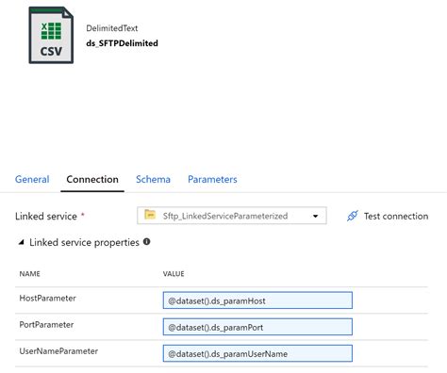Click the Linked service dropdown arrow
This screenshot has height=373, width=447.
click(x=315, y=216)
